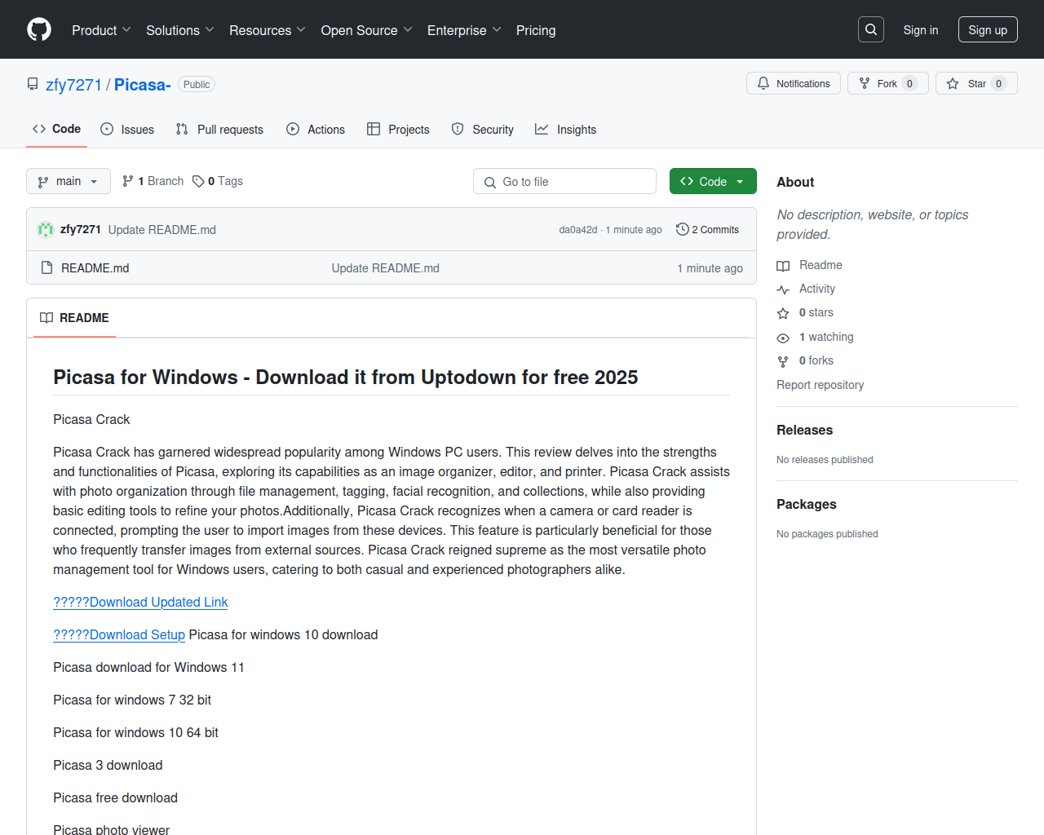Open the Releases heading link
This screenshot has height=835, width=1044.
click(x=804, y=430)
